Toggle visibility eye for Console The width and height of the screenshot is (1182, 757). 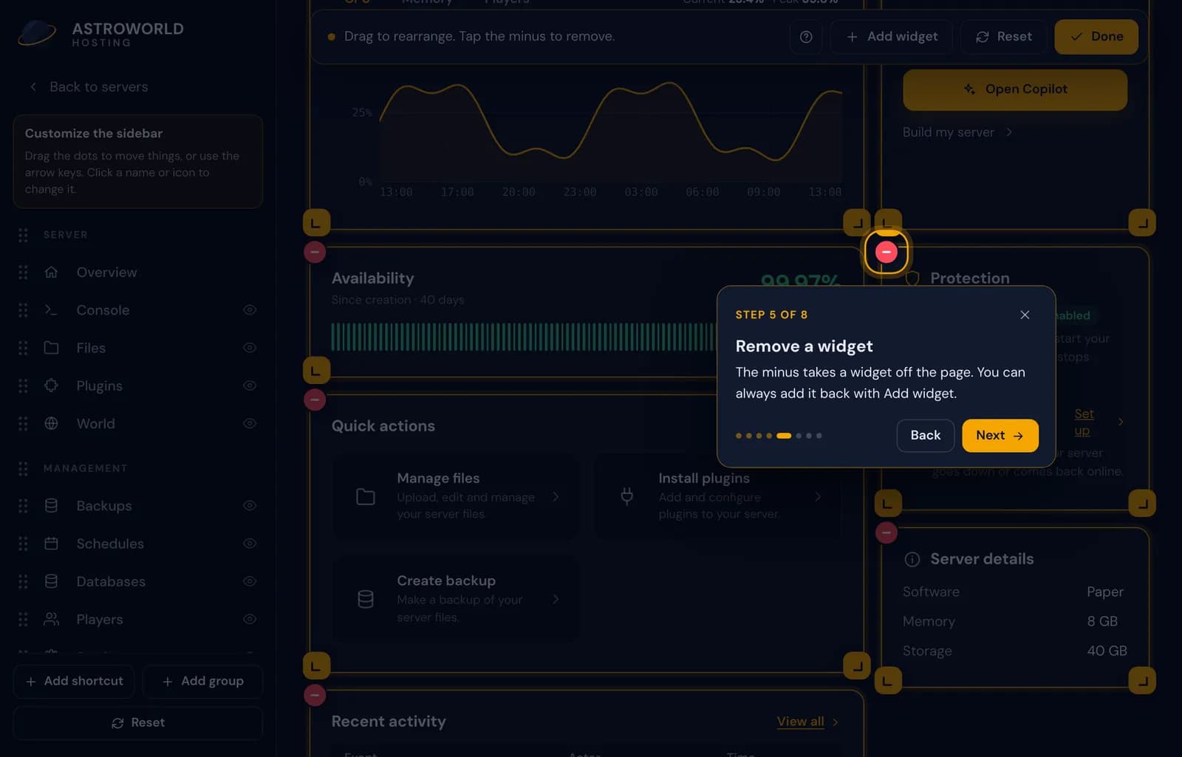click(250, 310)
